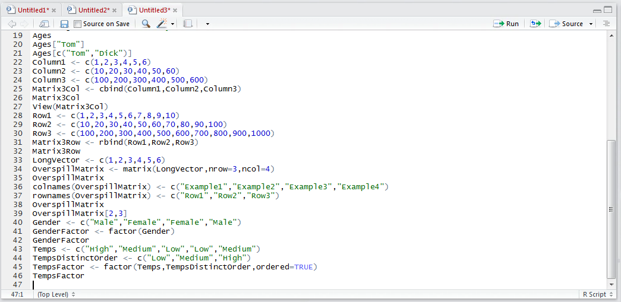The width and height of the screenshot is (621, 302).
Task: Switch to the Untitled1 tab
Action: [x=33, y=10]
